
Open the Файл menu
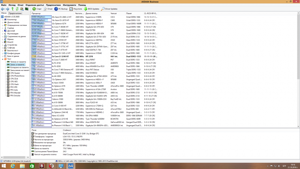(4, 5)
